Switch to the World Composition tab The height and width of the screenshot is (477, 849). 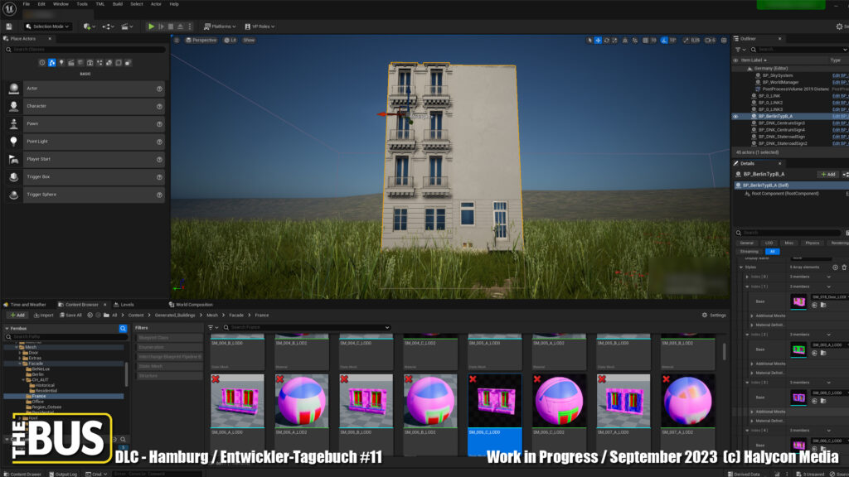click(x=191, y=305)
